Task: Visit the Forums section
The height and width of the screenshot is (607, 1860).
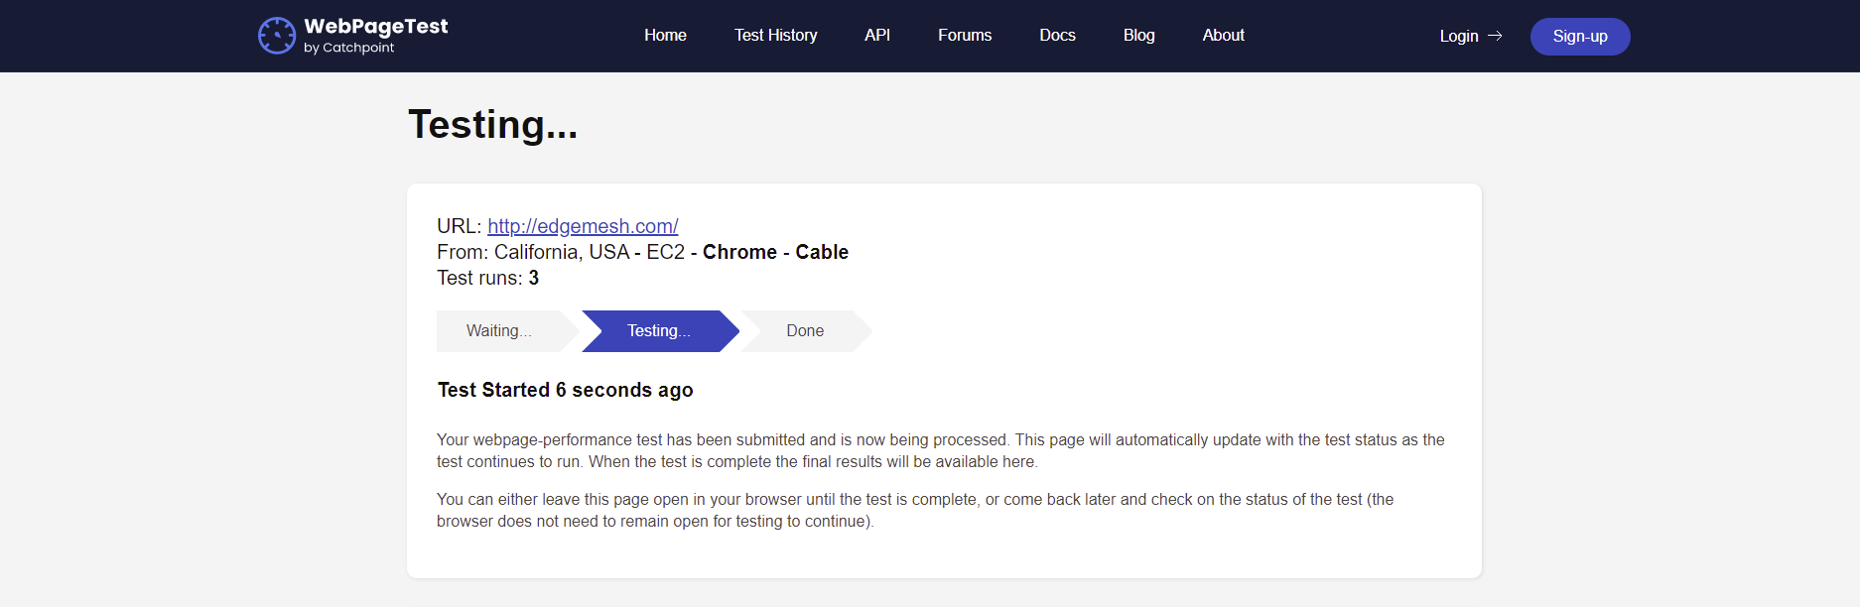Action: [x=965, y=35]
